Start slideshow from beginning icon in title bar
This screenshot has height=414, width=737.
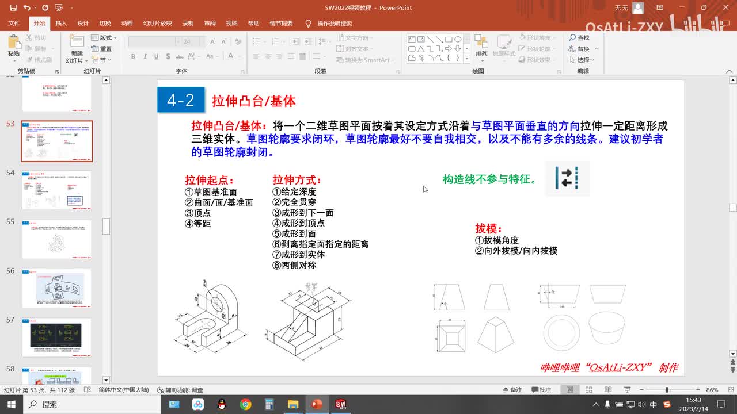[x=58, y=8]
